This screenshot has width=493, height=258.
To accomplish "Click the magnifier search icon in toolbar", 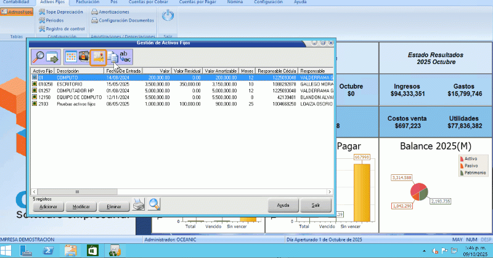I will coord(38,57).
